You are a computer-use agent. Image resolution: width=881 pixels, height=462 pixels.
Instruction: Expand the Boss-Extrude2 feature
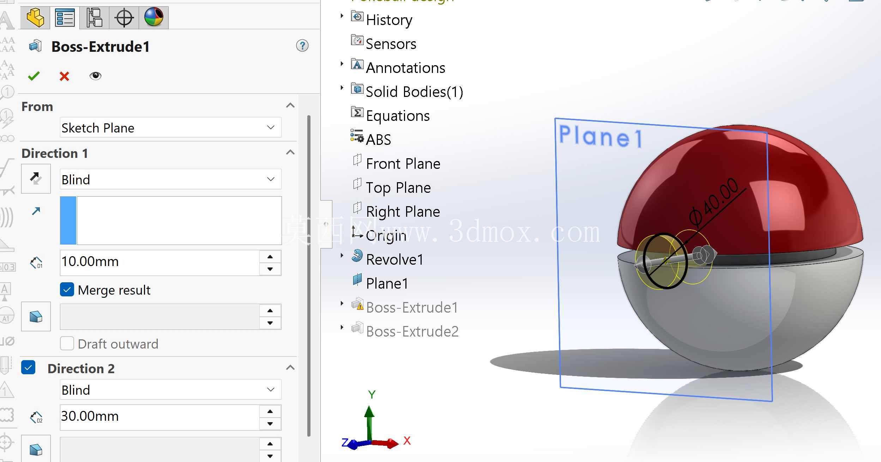pyautogui.click(x=342, y=327)
